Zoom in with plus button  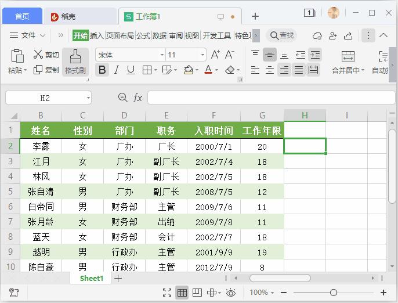pyautogui.click(x=383, y=293)
